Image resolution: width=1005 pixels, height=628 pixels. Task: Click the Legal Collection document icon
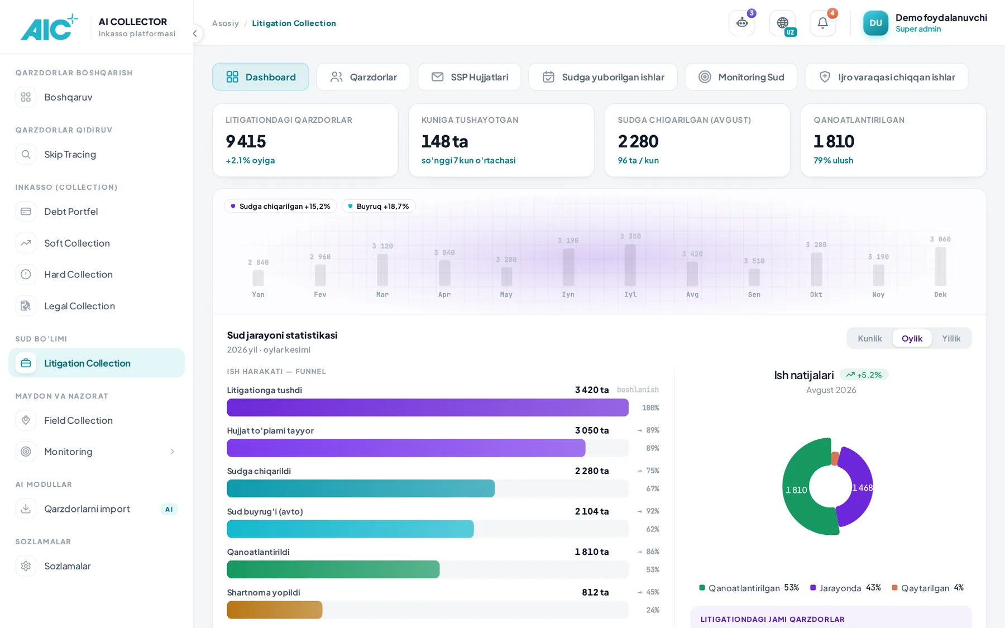pyautogui.click(x=26, y=306)
